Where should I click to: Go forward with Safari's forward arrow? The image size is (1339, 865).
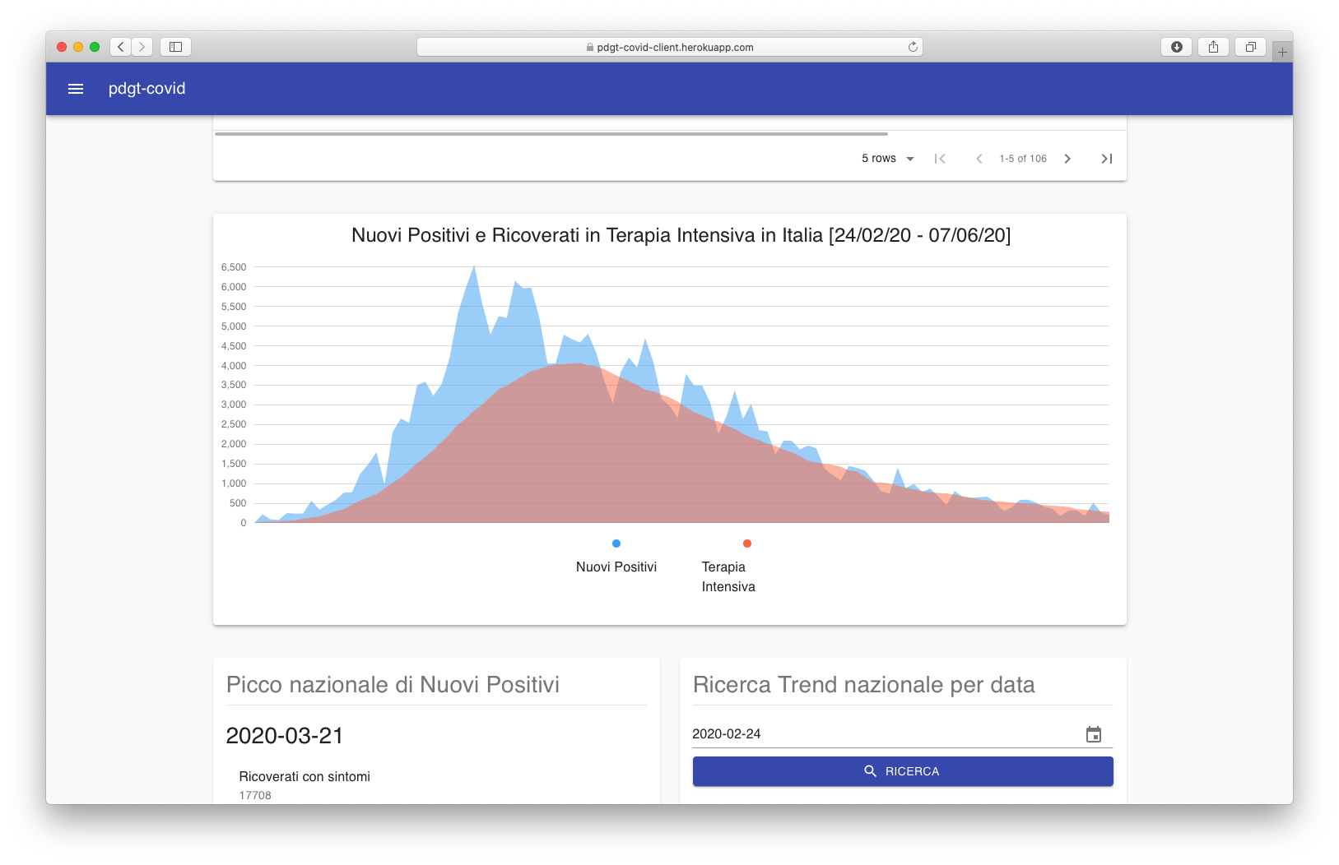pos(142,47)
